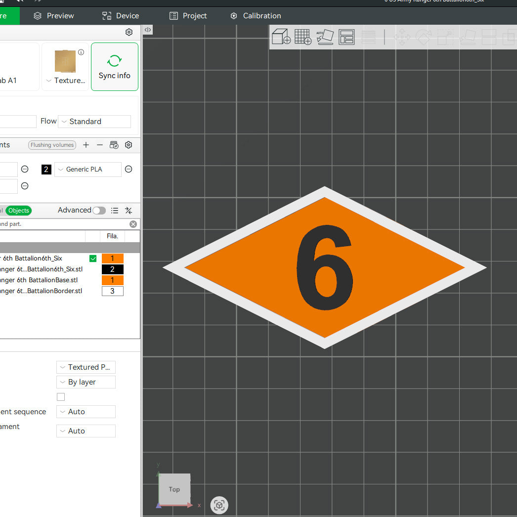Screen dimensions: 517x517
Task: Open the Generic PLA filament dropdown
Action: pos(87,170)
